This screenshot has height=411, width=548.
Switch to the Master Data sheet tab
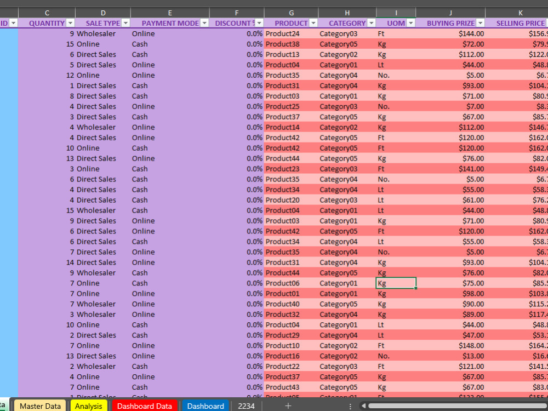coord(40,406)
